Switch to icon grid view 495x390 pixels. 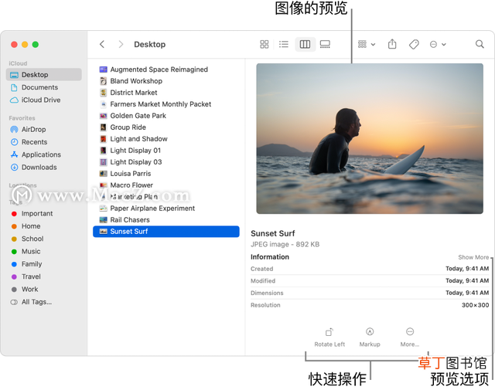(265, 44)
